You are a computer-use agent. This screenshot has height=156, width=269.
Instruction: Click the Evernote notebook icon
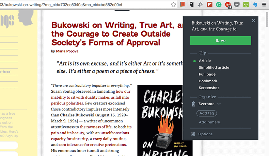193,104
